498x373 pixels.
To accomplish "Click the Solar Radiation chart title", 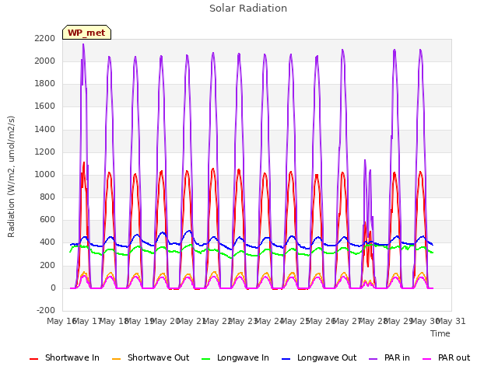I will pos(248,9).
